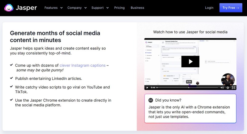Play the video with the center play button
The image size is (247, 134).
(x=190, y=61)
